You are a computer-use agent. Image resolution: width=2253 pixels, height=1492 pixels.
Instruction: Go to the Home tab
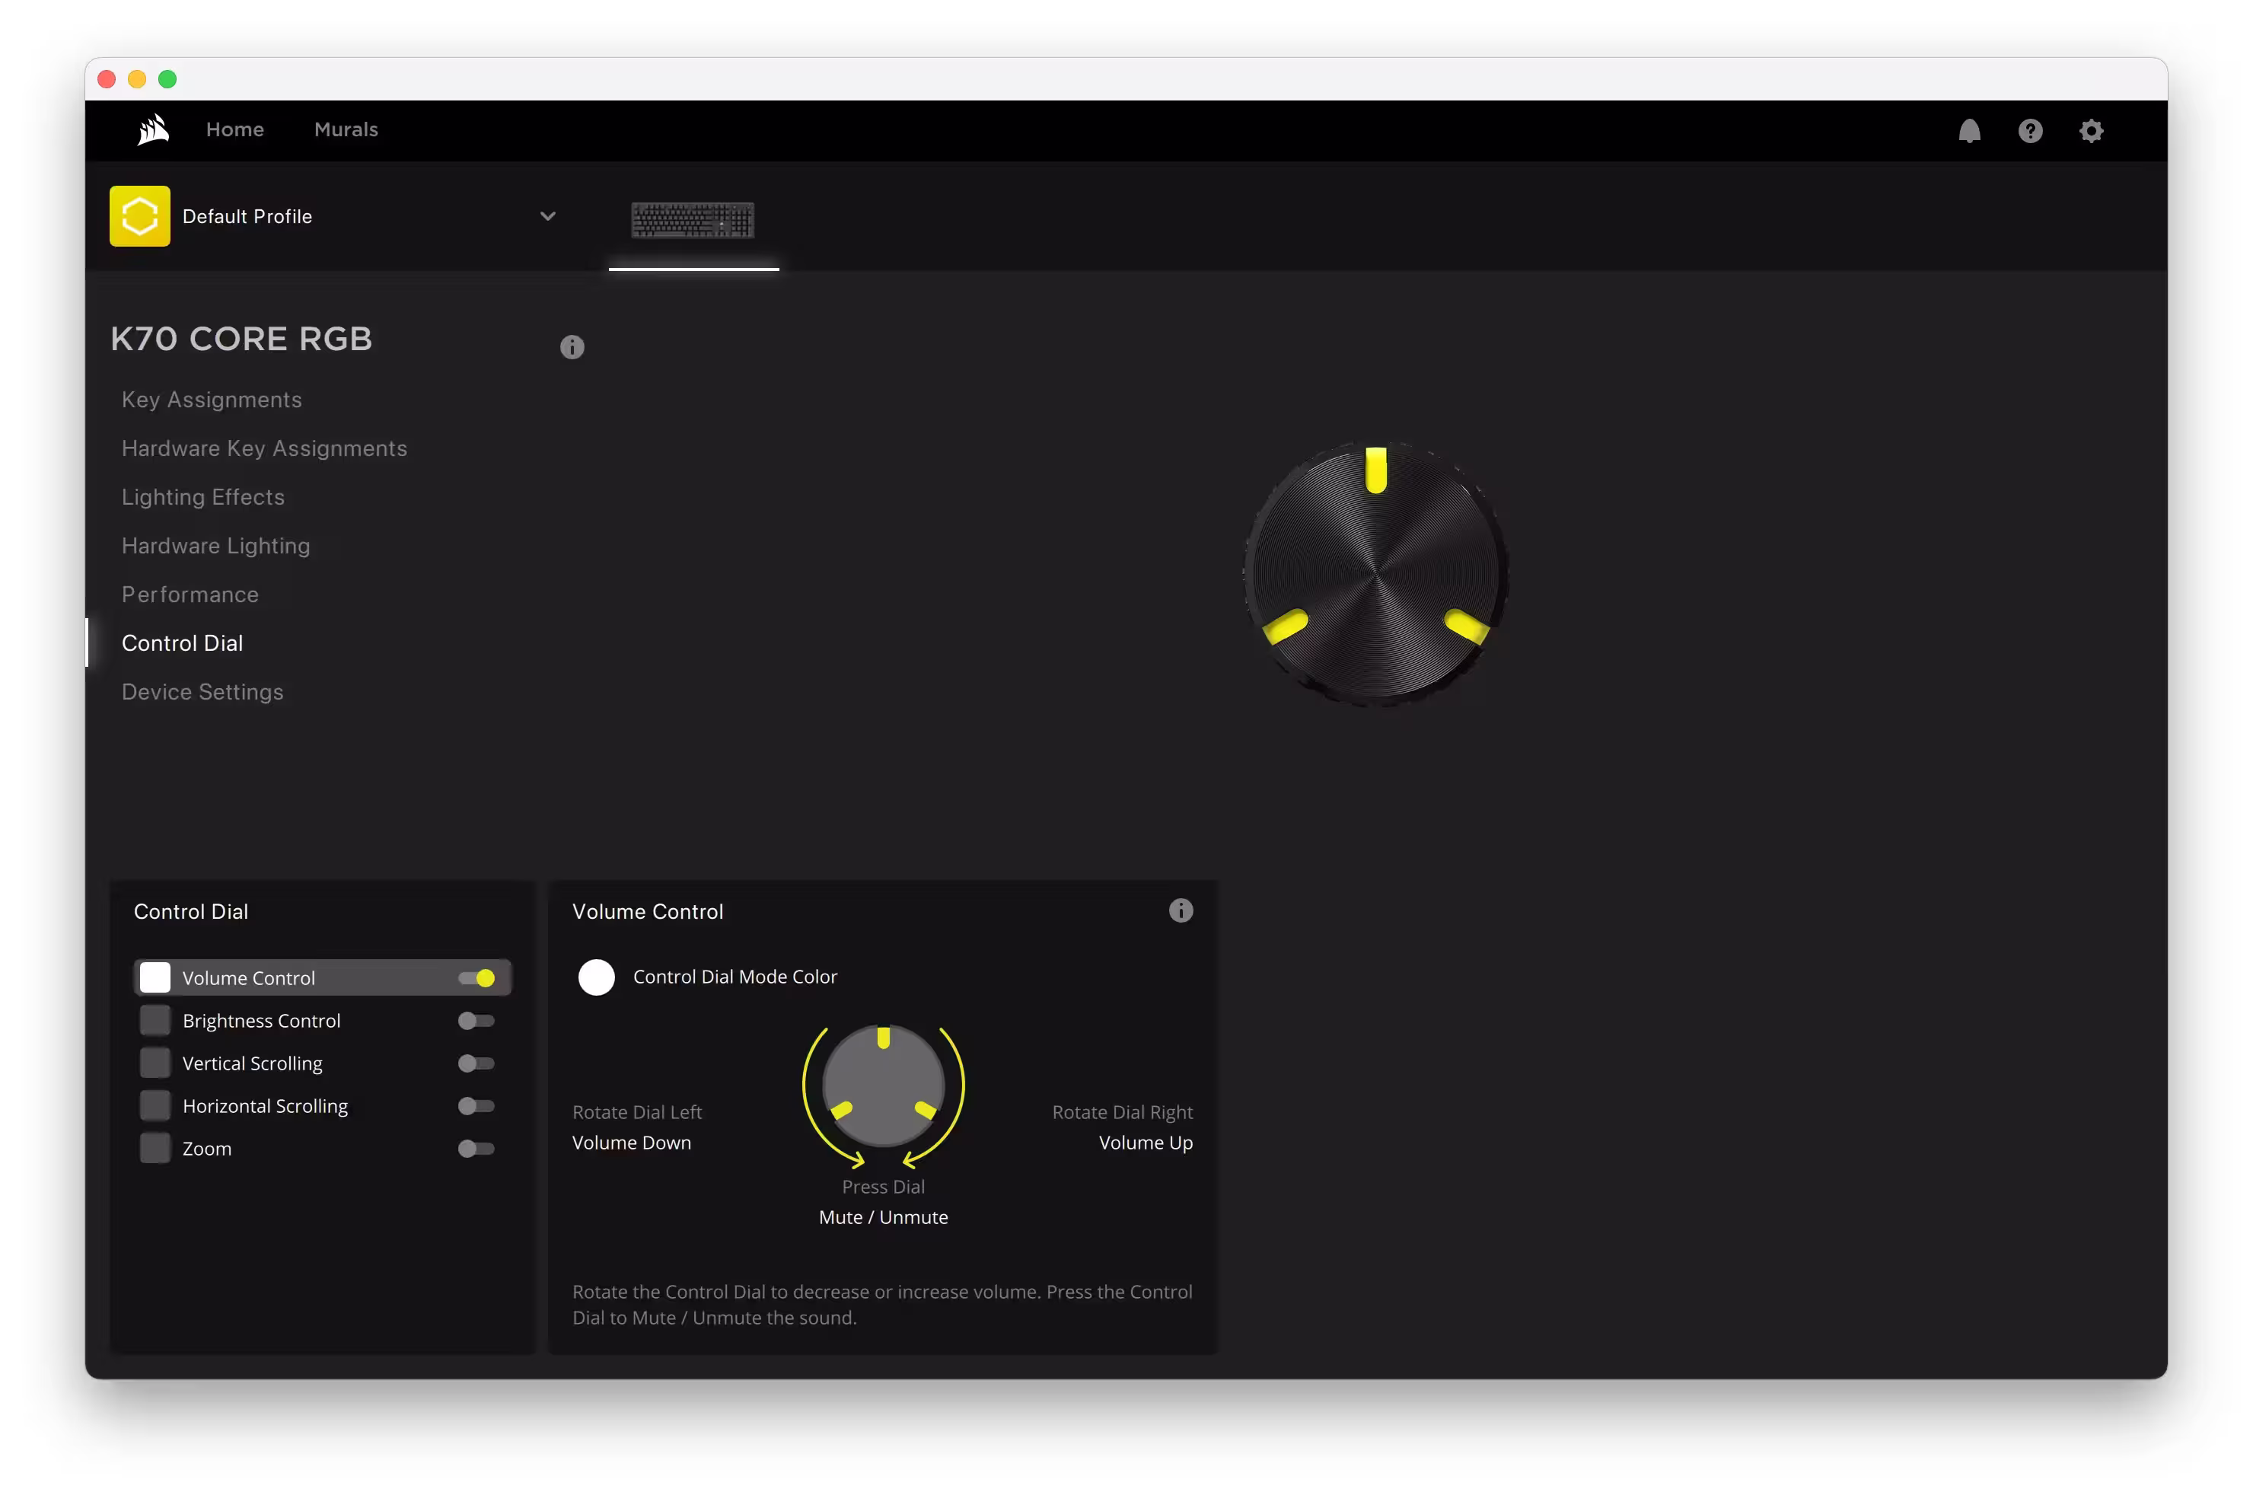pyautogui.click(x=235, y=129)
